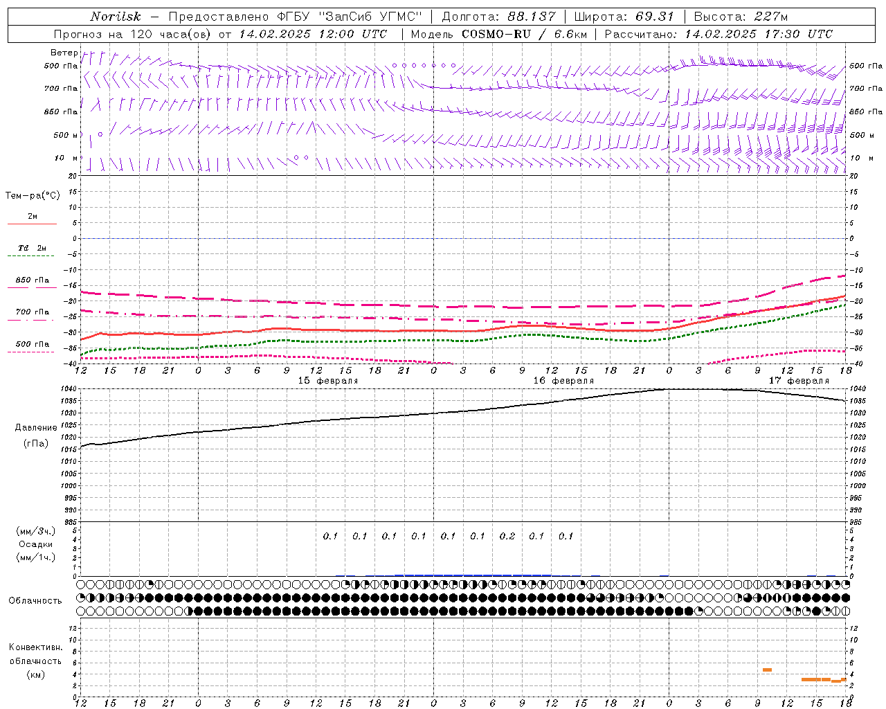Click the '(мм/3ч.)' precipitation unit label
The height and width of the screenshot is (709, 886).
[x=35, y=531]
